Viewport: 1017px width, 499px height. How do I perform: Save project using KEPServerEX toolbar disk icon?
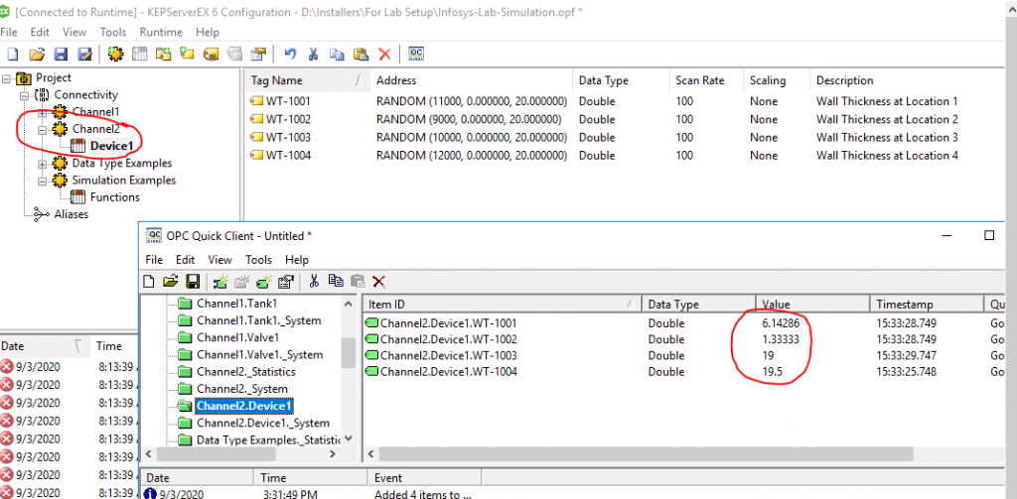coord(61,55)
